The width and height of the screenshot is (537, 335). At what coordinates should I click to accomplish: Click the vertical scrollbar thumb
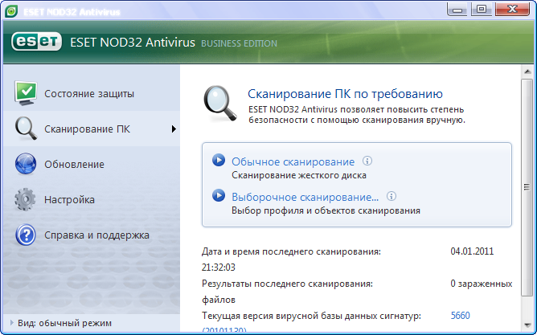(x=527, y=187)
